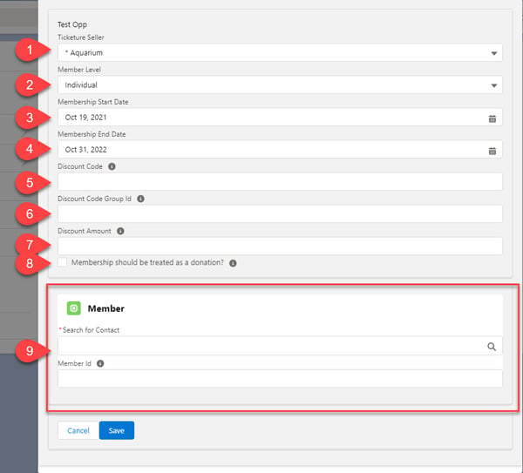Open the Membership End Date calendar picker
The width and height of the screenshot is (523, 473).
point(492,151)
